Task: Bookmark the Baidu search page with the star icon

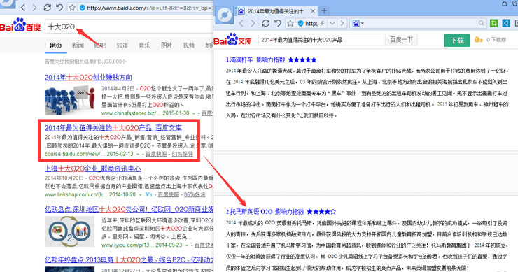Action: pos(72,8)
